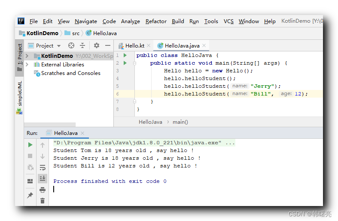The height and width of the screenshot is (221, 338).
Task: Click 'new Hello()' on line 3
Action: 231,71
